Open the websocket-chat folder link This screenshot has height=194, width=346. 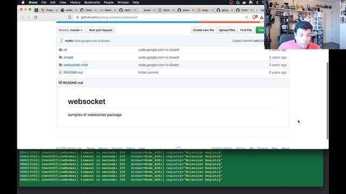76,65
